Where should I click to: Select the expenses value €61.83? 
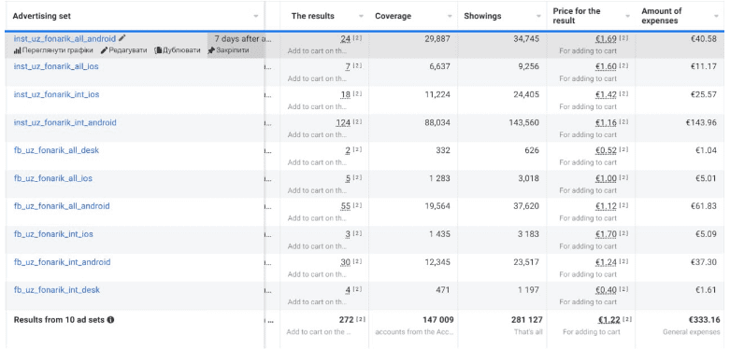coord(704,206)
